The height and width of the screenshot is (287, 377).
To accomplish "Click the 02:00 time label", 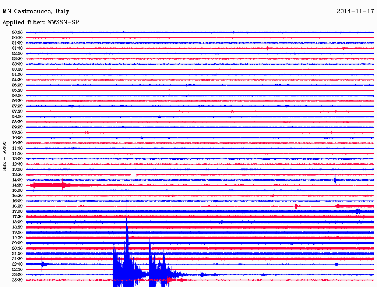I will pyautogui.click(x=17, y=53).
